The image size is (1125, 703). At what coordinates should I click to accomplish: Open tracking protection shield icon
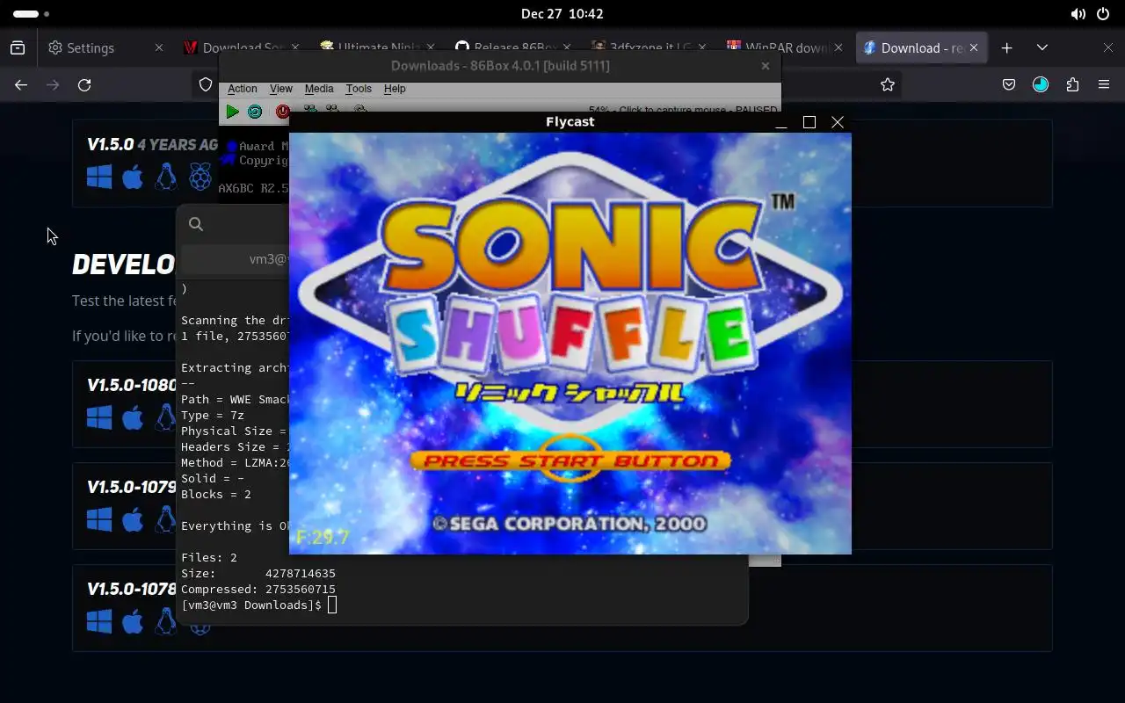[x=206, y=84]
